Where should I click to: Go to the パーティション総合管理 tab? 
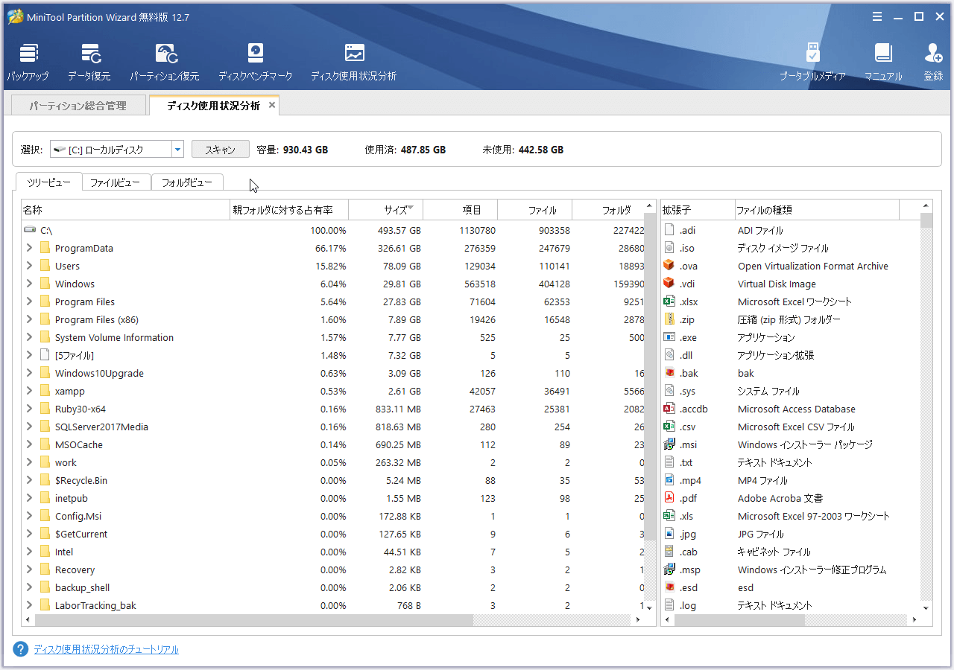[x=78, y=106]
